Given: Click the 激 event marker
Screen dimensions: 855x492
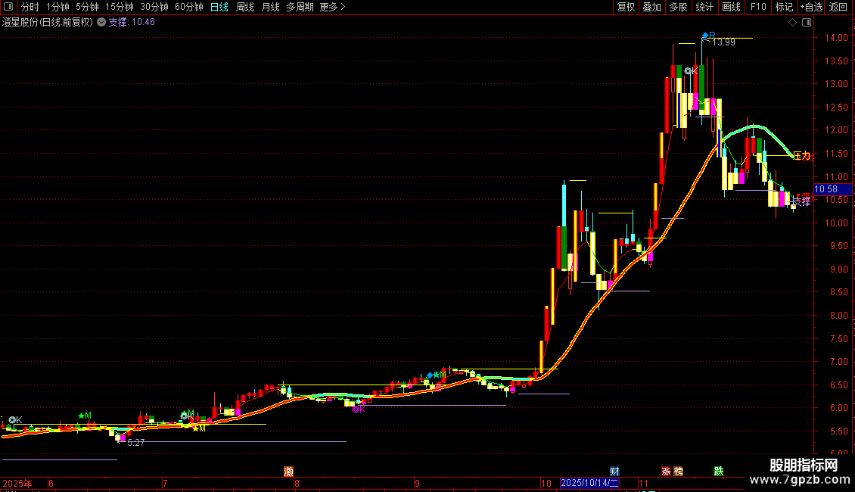Looking at the screenshot, I should click(288, 472).
